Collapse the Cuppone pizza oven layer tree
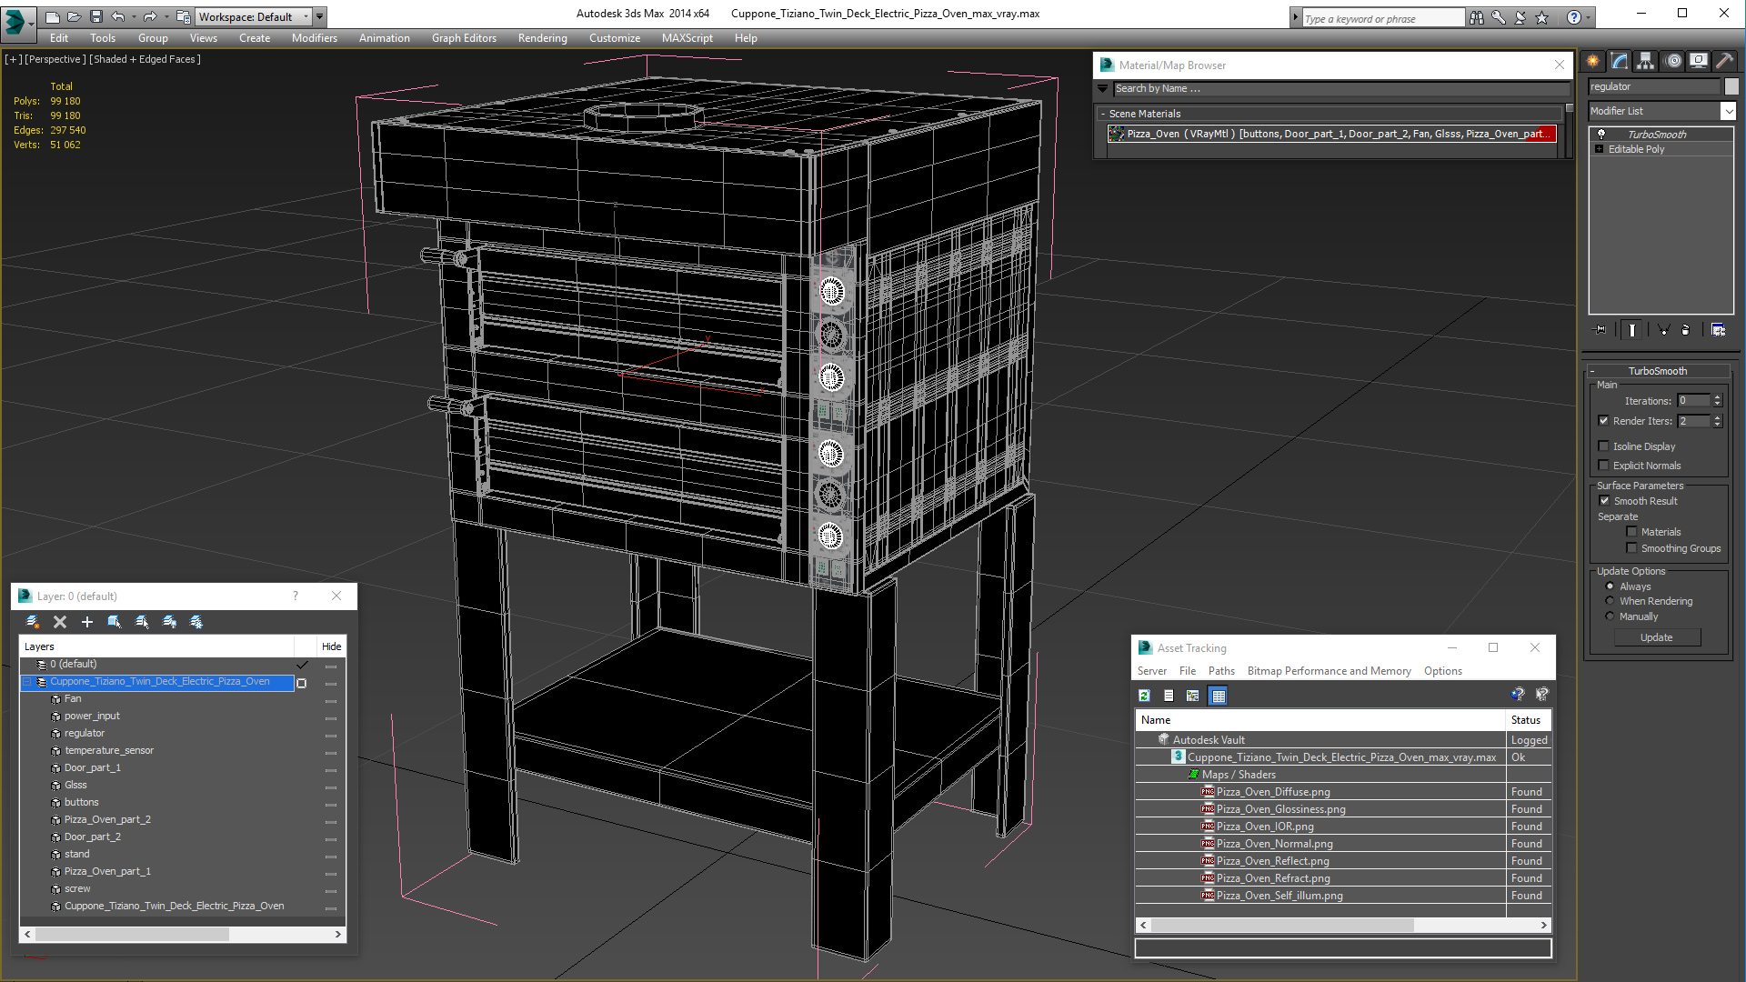 coord(27,682)
